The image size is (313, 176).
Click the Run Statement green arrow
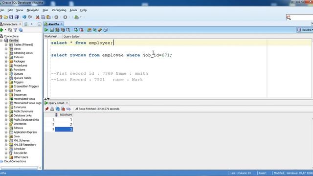[46, 30]
